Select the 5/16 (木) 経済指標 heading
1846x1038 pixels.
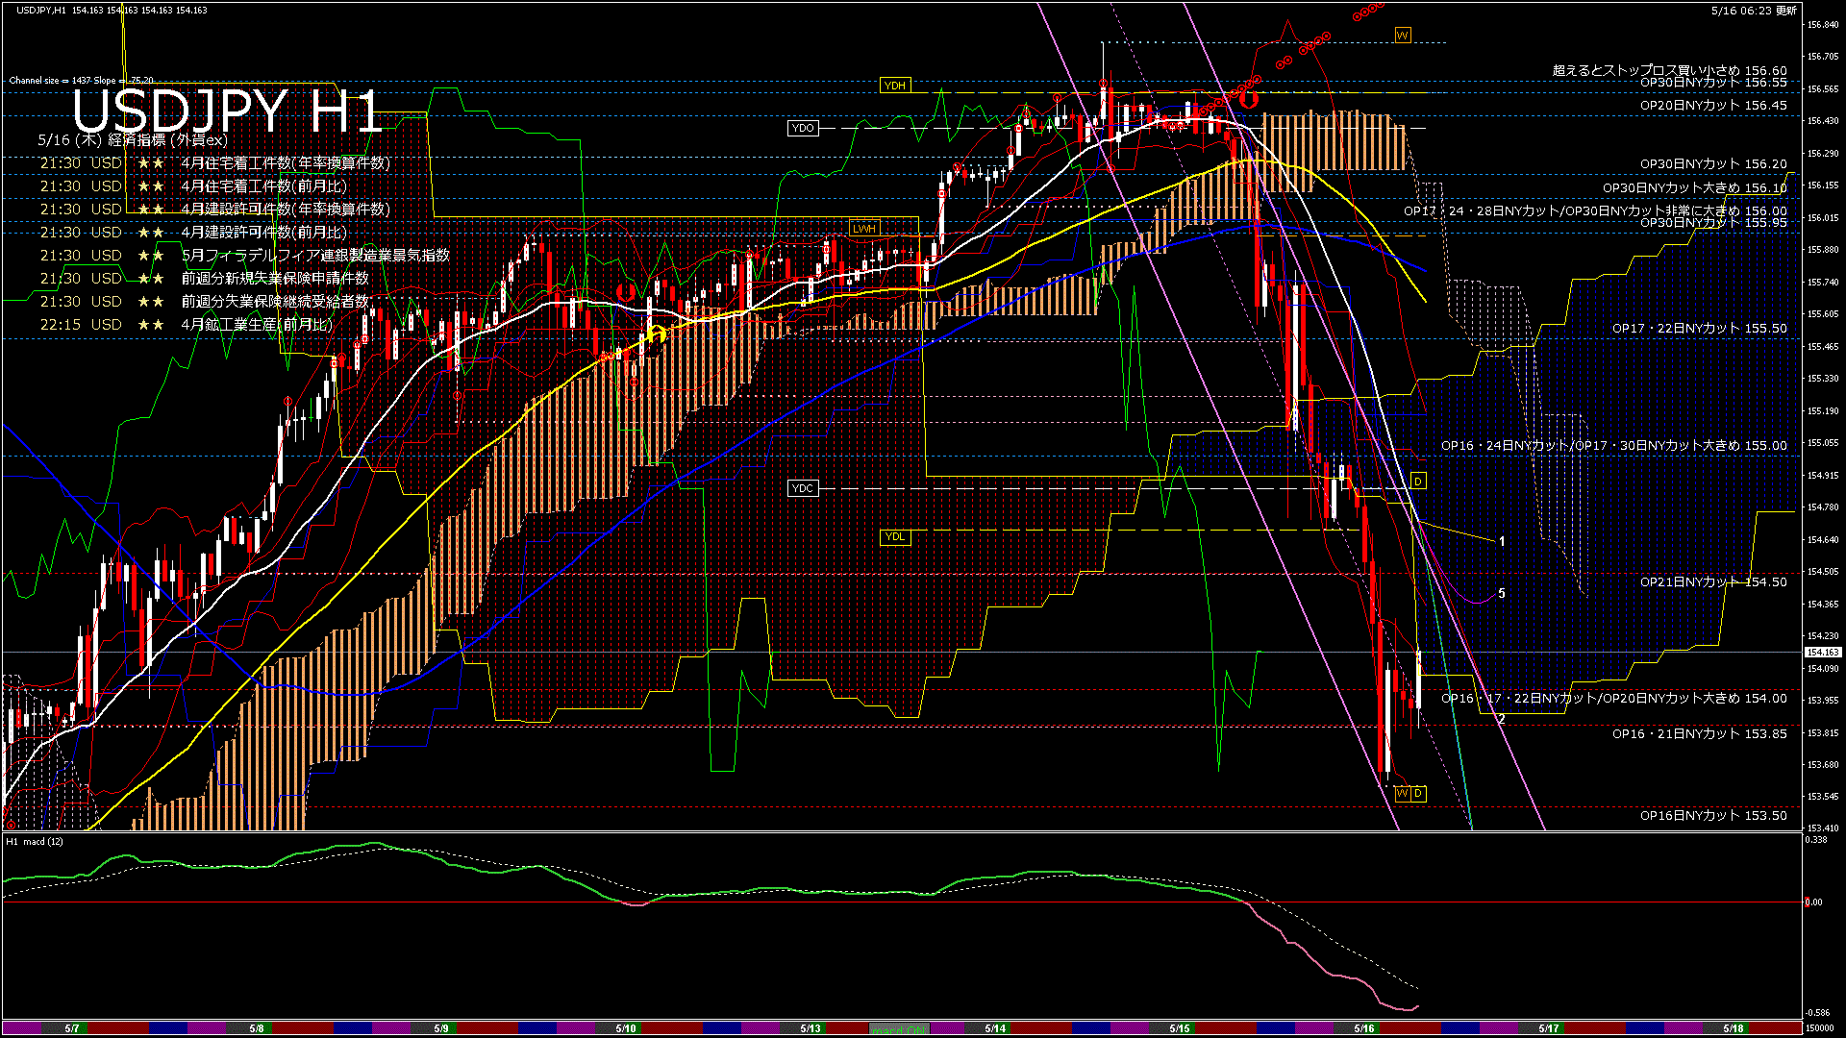[x=133, y=140]
